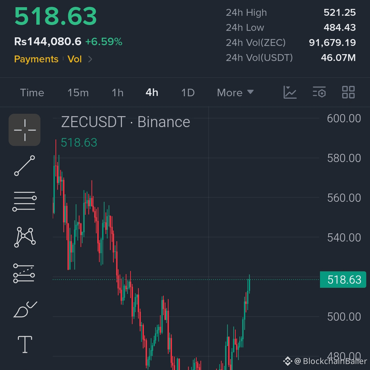
Task: Select the brush drawing tool
Action: pyautogui.click(x=25, y=309)
